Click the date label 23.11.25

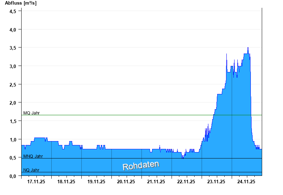pos(216,182)
